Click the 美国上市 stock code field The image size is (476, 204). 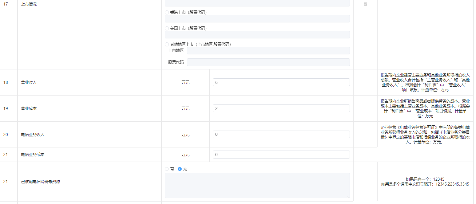click(257, 35)
